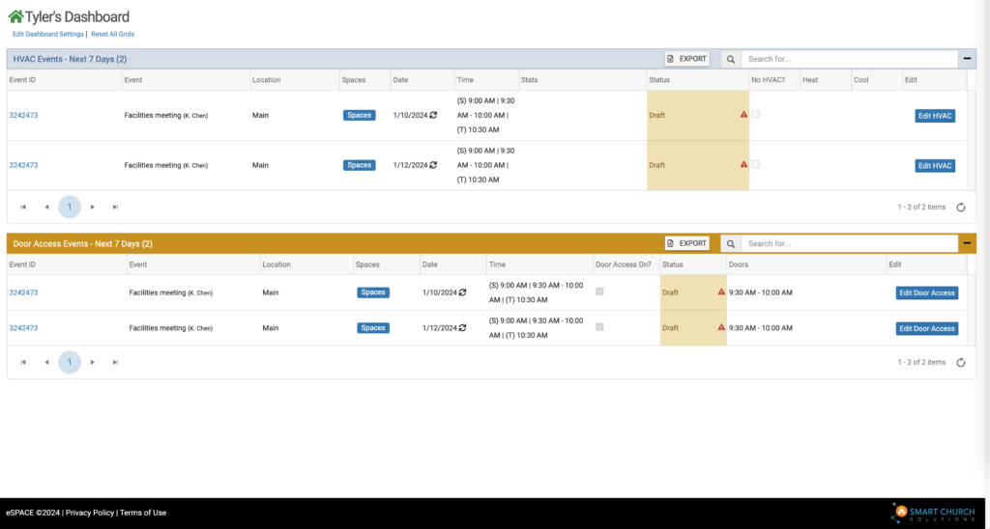Click the Smart Church Solutions logo
The width and height of the screenshot is (990, 529).
(x=933, y=513)
